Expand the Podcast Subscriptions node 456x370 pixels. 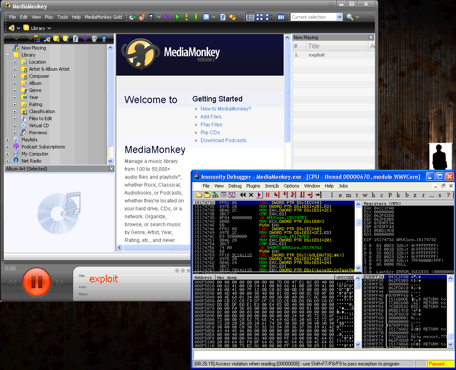(x=7, y=147)
